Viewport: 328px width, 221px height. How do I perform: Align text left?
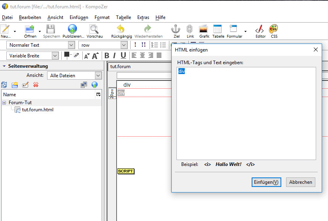134,55
